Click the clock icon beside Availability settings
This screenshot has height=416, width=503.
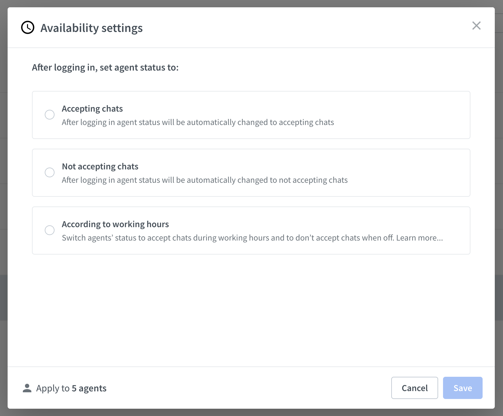(28, 28)
